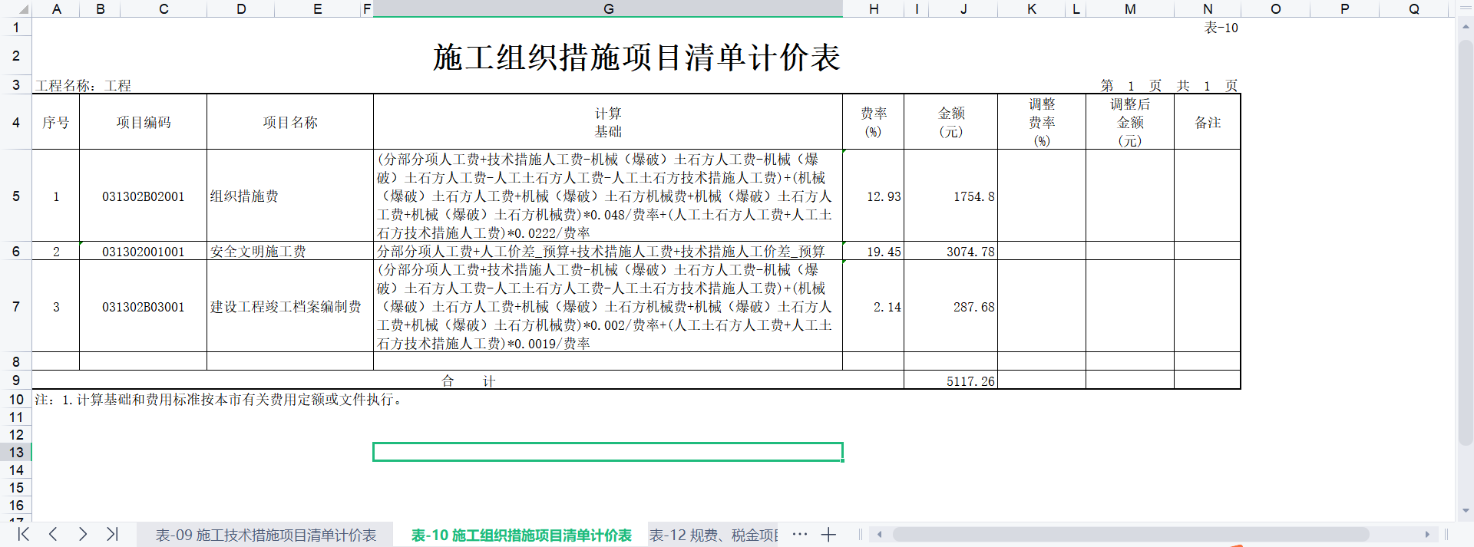Click the horizontal scrollbar thumb
This screenshot has height=547, width=1474.
pos(1131,534)
